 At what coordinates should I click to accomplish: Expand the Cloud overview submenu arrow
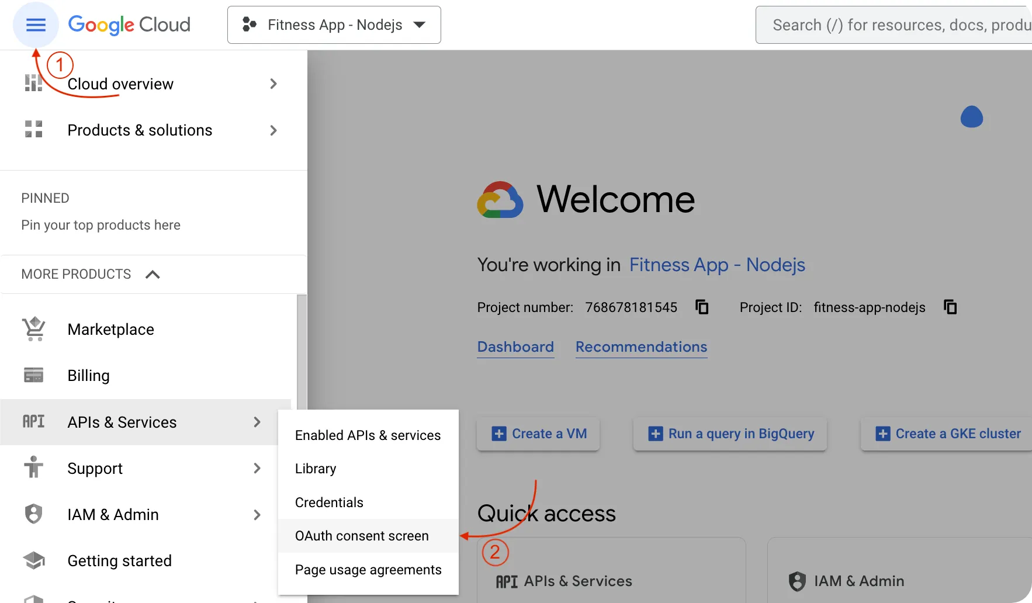coord(273,84)
